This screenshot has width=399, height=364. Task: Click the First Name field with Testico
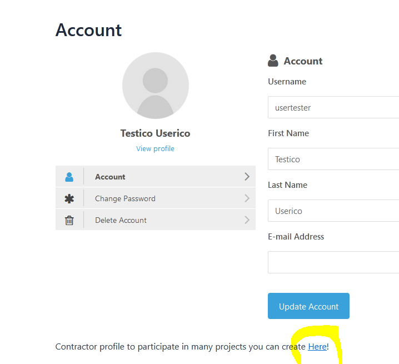coord(333,159)
